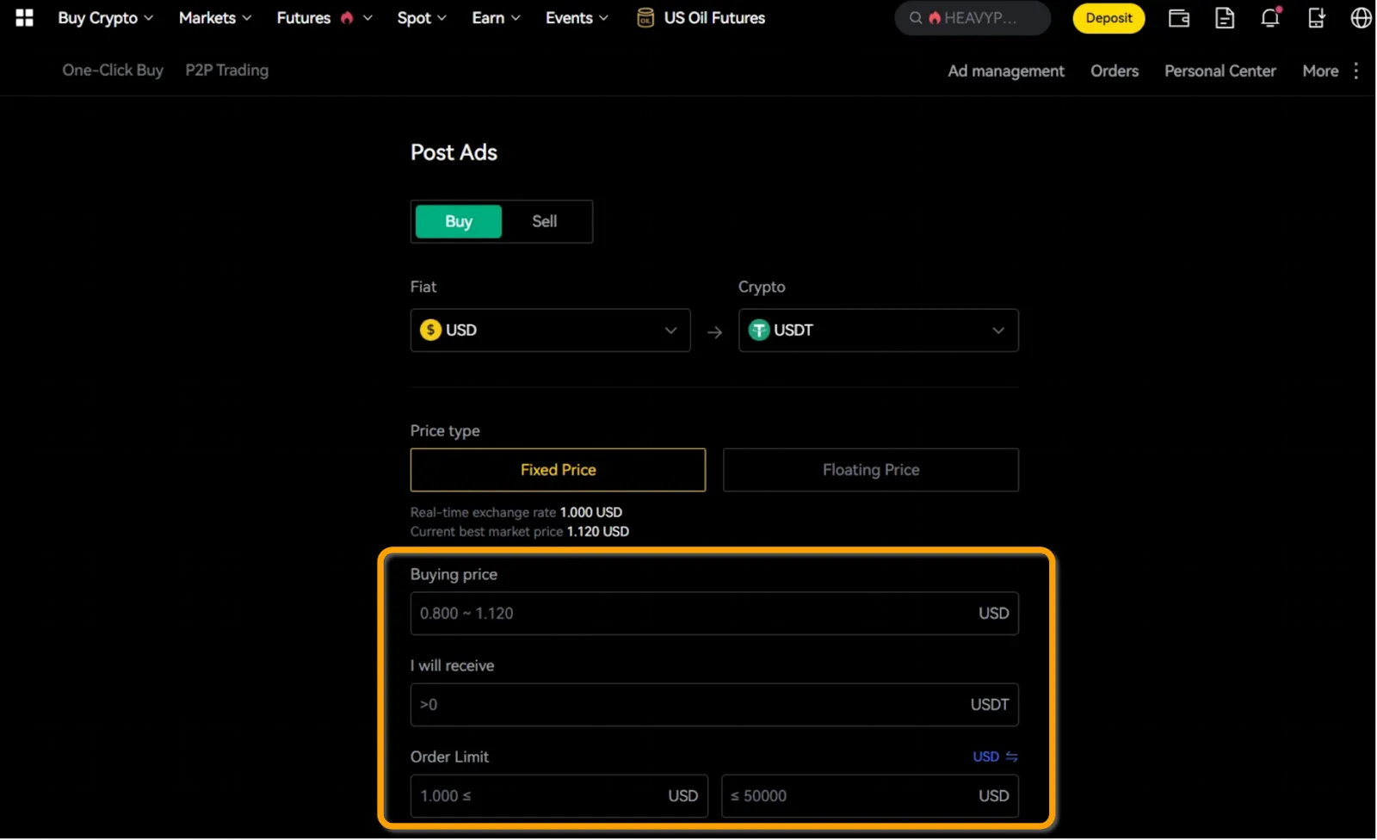
Task: Click the US Oil Futures barrel icon
Action: (x=645, y=18)
